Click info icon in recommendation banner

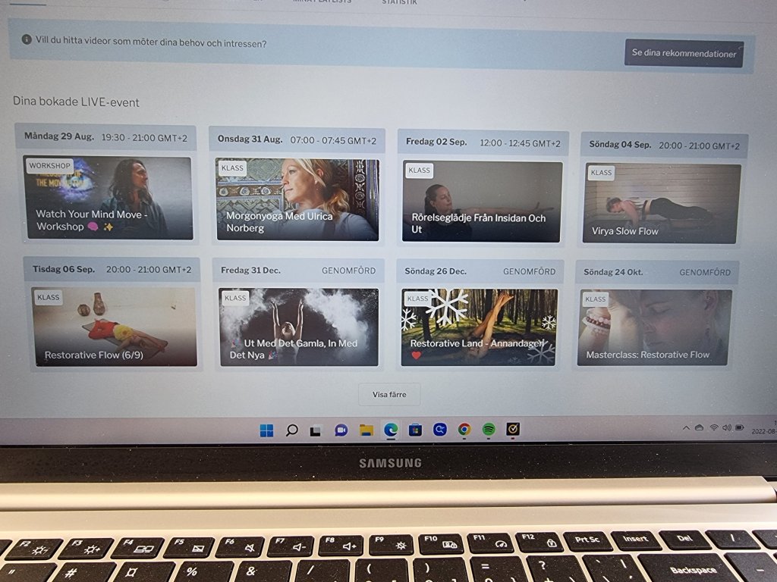tap(27, 39)
